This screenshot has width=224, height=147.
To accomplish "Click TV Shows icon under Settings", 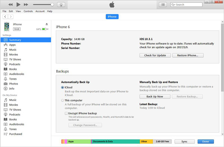I will [x=6, y=60].
